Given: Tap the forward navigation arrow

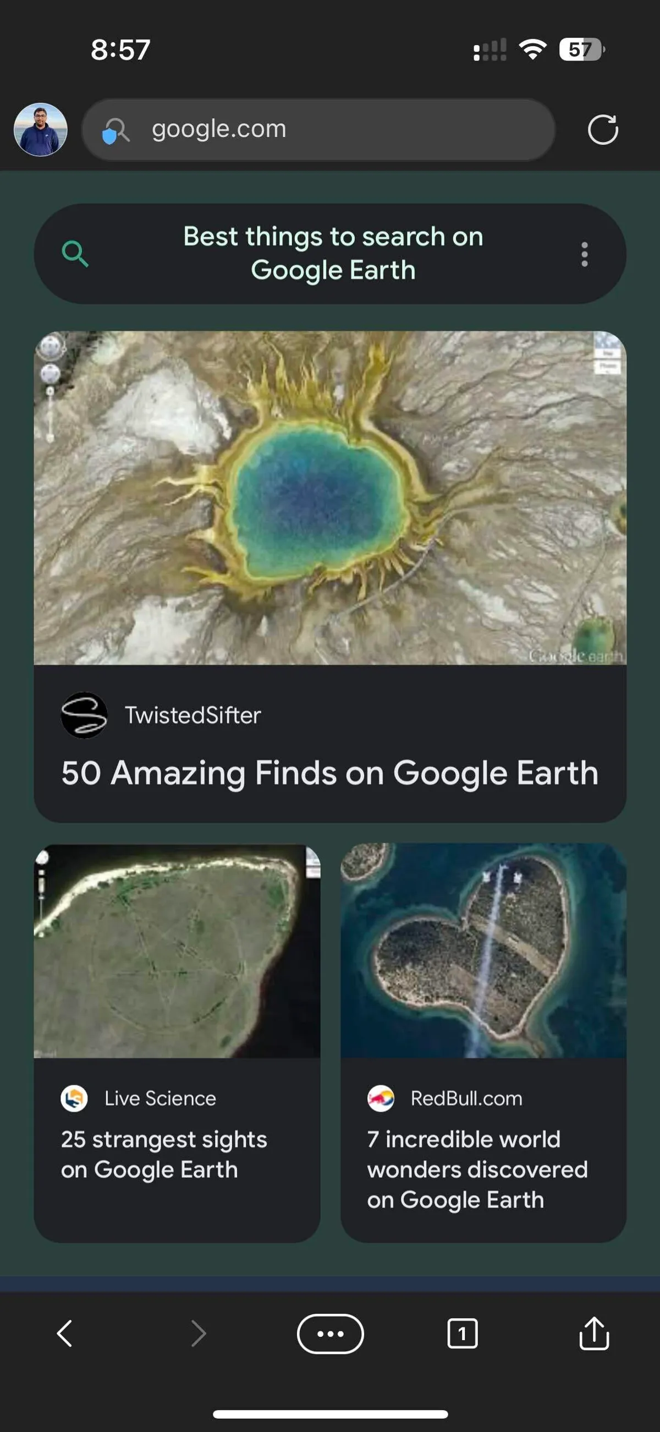Looking at the screenshot, I should (198, 1333).
